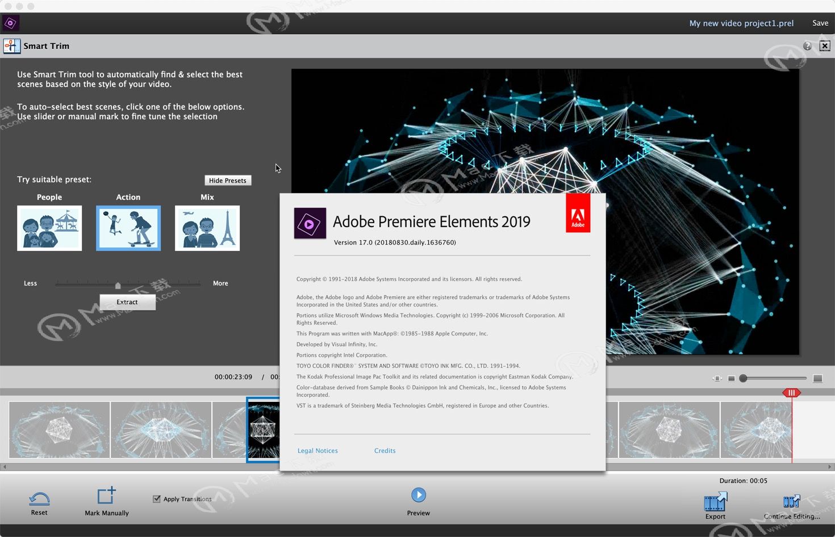The height and width of the screenshot is (537, 835).
Task: Click the selected dark clip in timeline
Action: coord(263,430)
